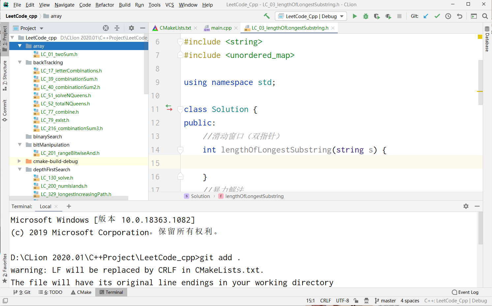492x306 pixels.
Task: Open LC_51_solveNQueens.h in project tree
Action: 66,95
